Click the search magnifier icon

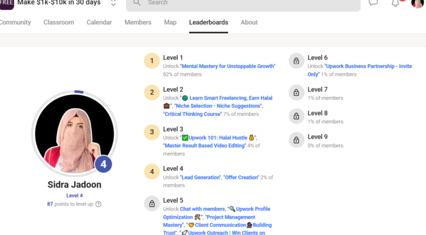pyautogui.click(x=137, y=3)
